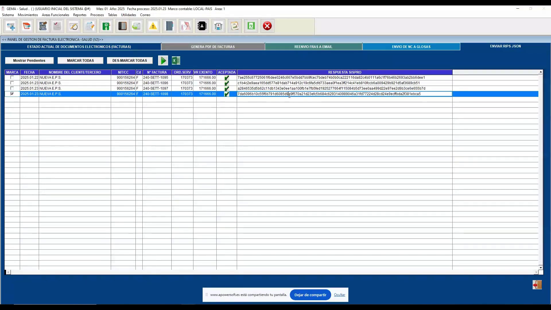Export the grid with the Excel icon
This screenshot has height=310, width=551.
(x=176, y=61)
